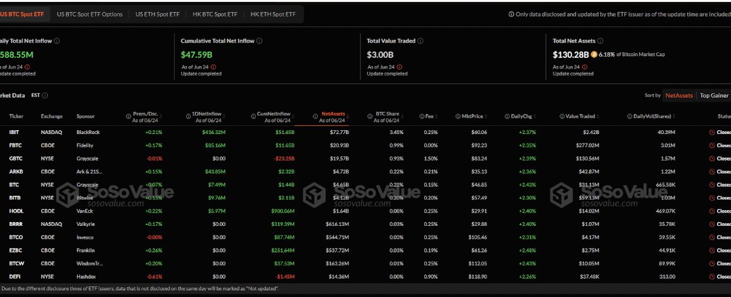
Task: Click info icon next to Total Value Traded
Action: tap(420, 41)
